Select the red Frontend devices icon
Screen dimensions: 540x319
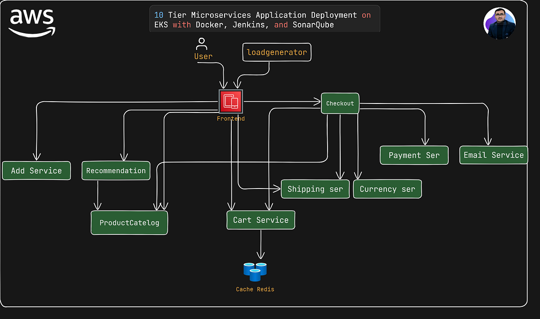coord(230,102)
